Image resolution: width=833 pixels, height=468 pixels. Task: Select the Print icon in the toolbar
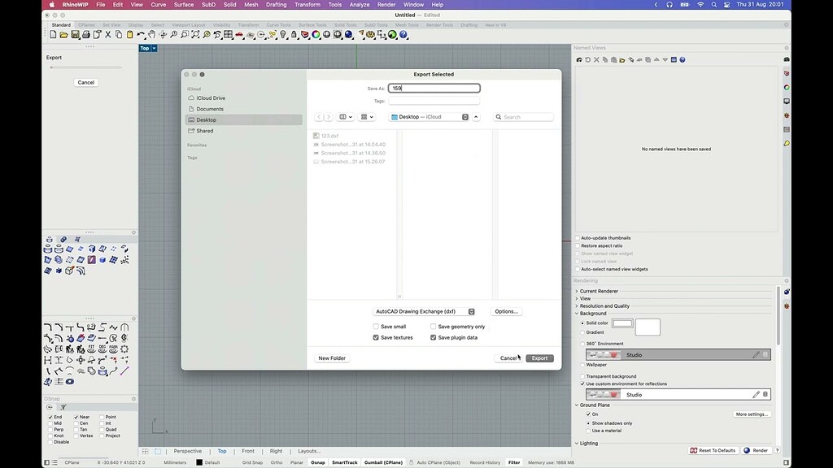[x=86, y=35]
